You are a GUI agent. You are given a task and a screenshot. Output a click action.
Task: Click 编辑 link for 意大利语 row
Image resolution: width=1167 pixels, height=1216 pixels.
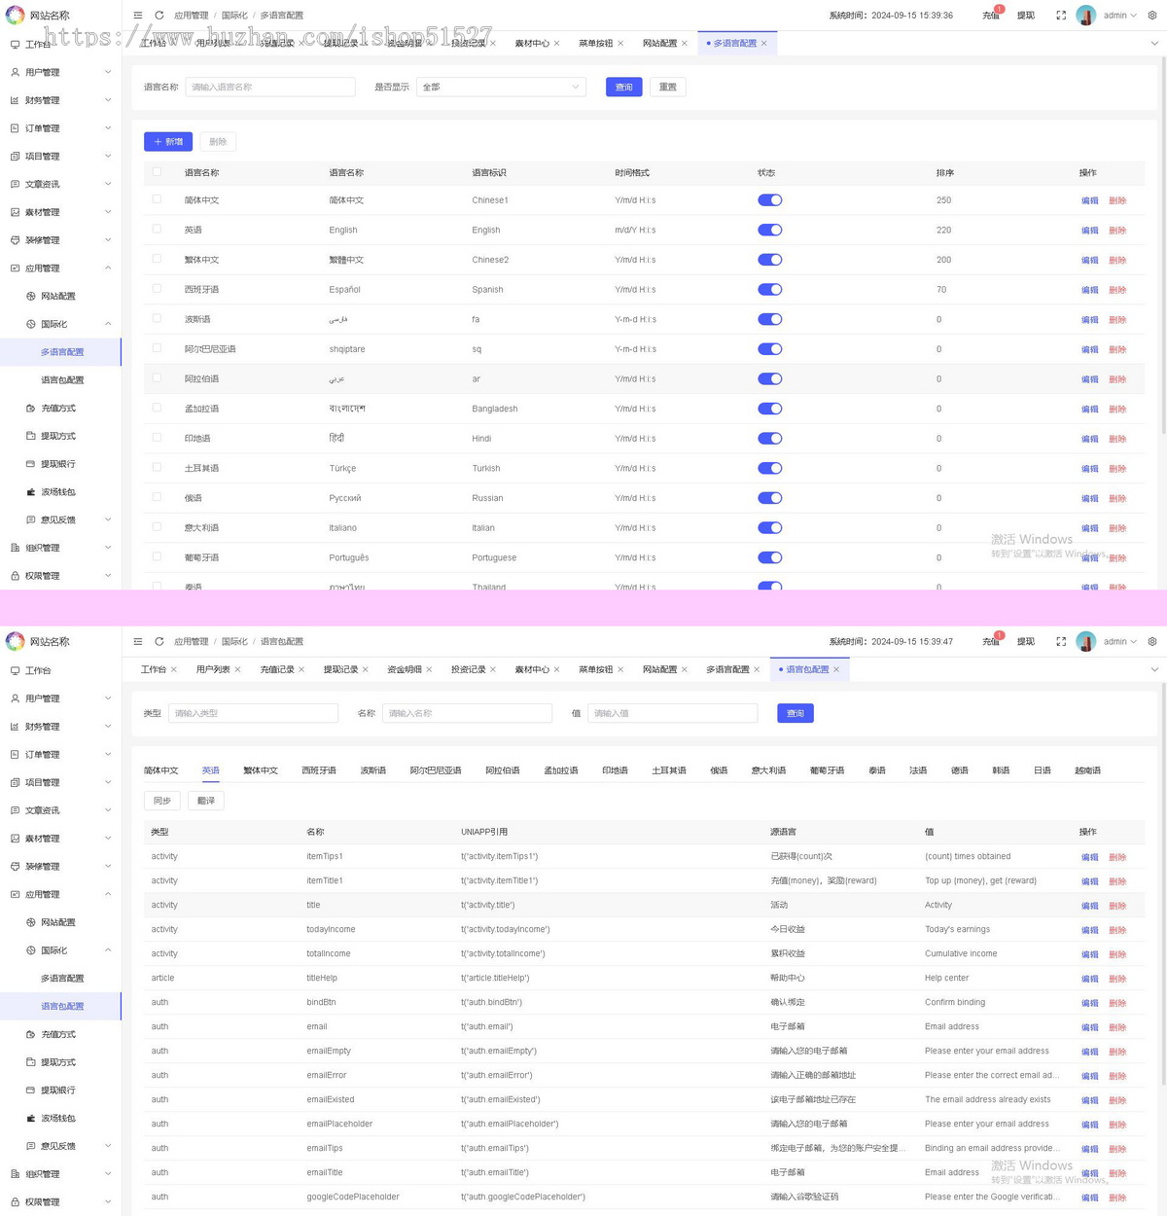tap(1090, 528)
